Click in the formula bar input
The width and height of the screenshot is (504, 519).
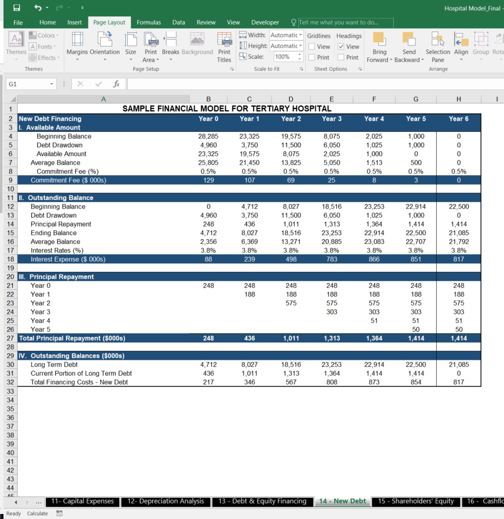click(315, 84)
